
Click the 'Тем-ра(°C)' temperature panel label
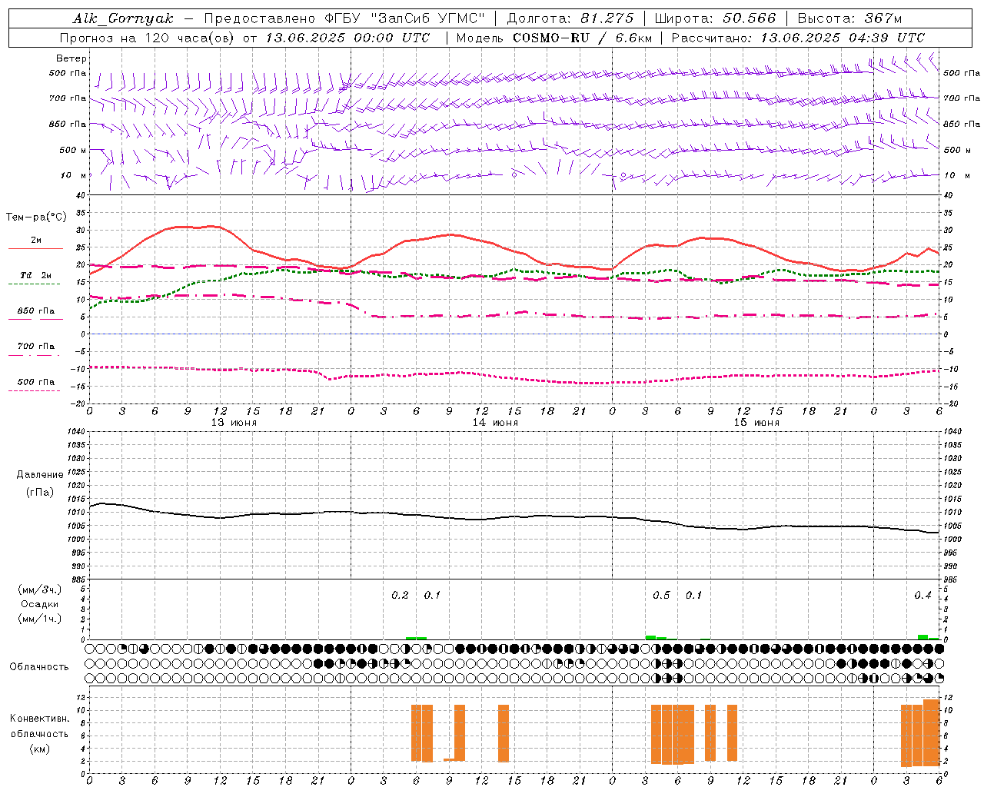(36, 218)
